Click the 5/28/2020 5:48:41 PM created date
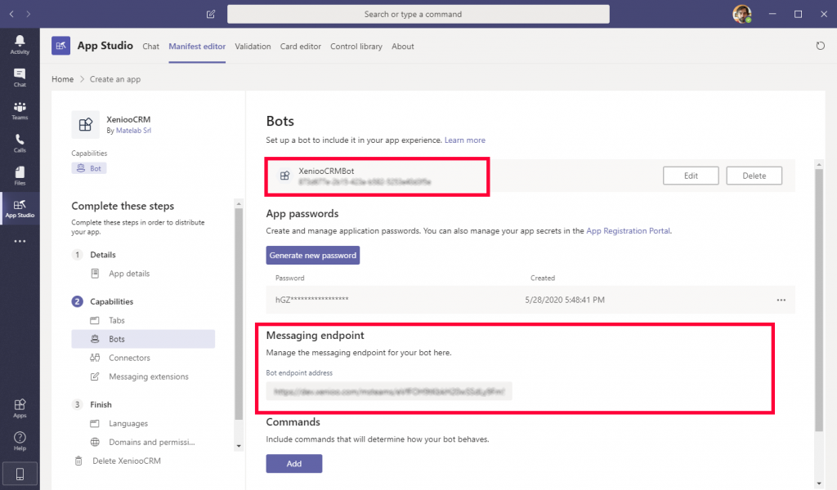The width and height of the screenshot is (837, 490). tap(565, 301)
